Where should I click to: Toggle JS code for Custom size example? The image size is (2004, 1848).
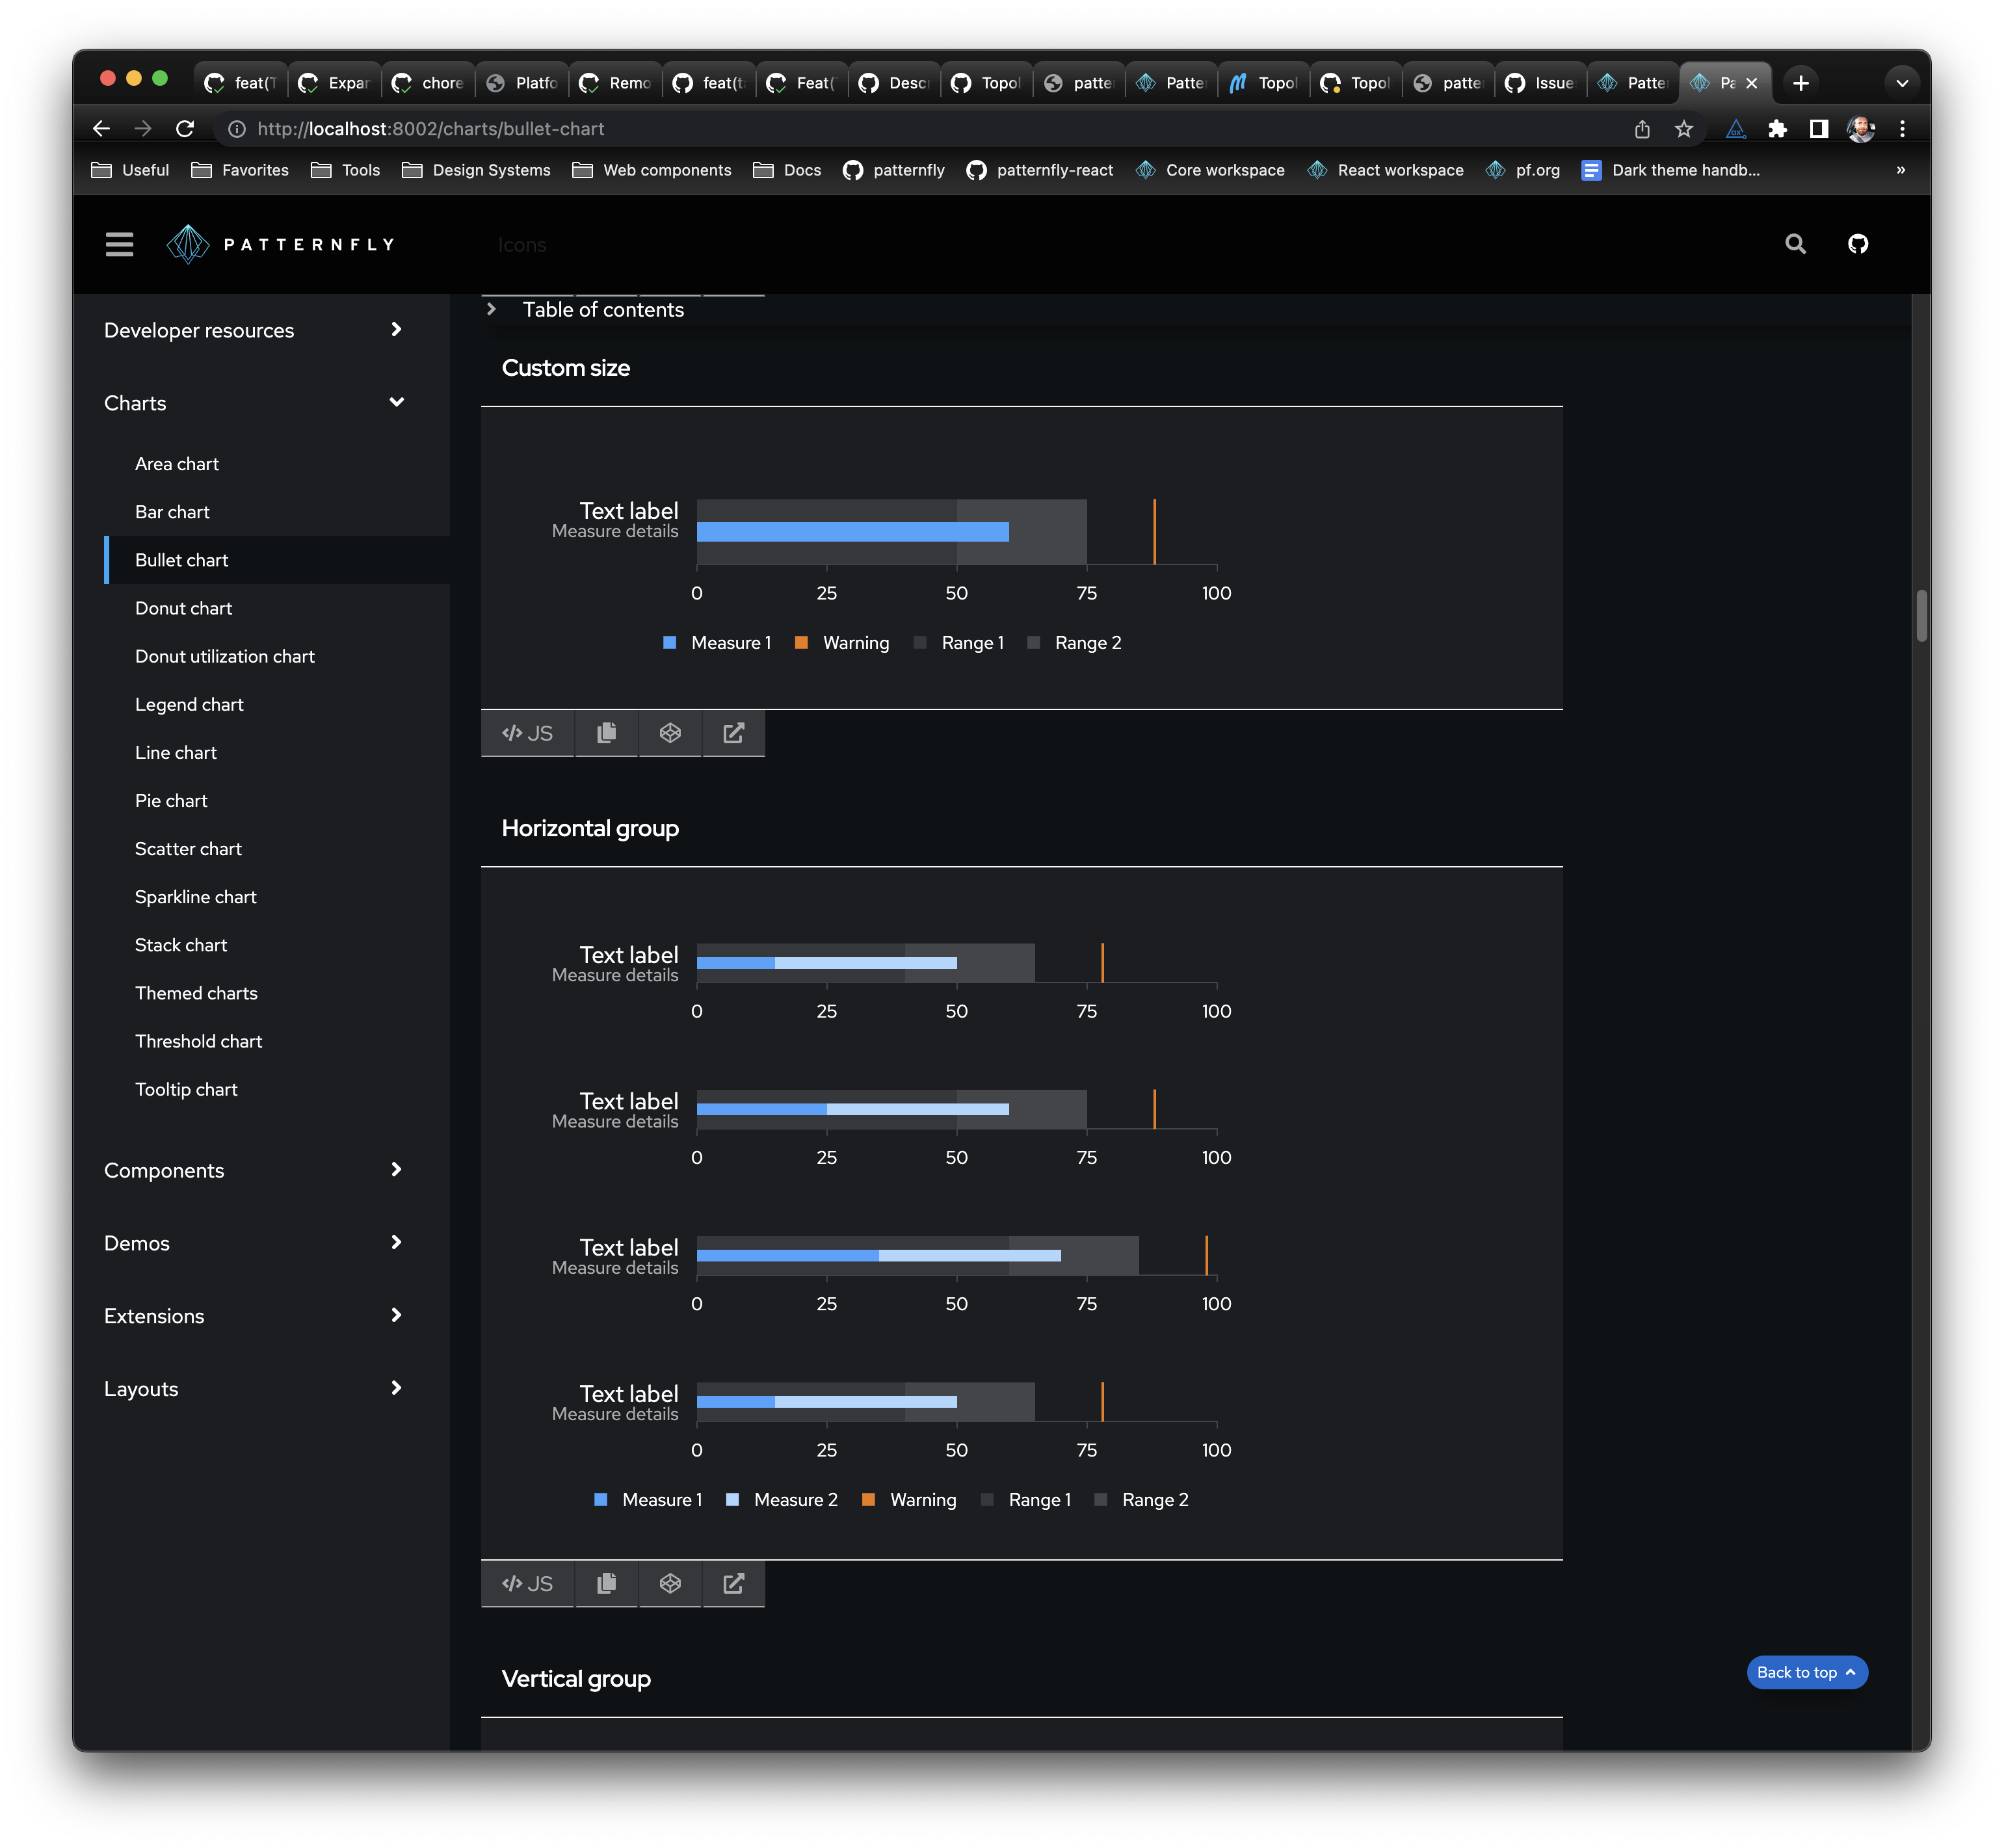(x=527, y=733)
